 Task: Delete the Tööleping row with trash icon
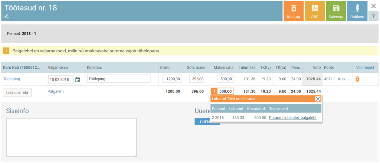pos(357,79)
